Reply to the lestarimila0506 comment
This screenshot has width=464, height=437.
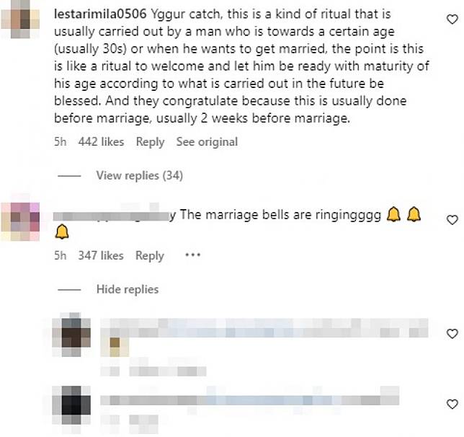[x=150, y=142]
